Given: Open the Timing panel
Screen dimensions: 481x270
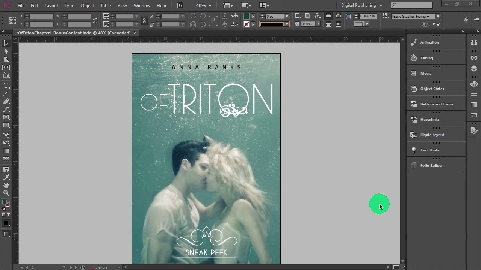Looking at the screenshot, I should (x=436, y=58).
